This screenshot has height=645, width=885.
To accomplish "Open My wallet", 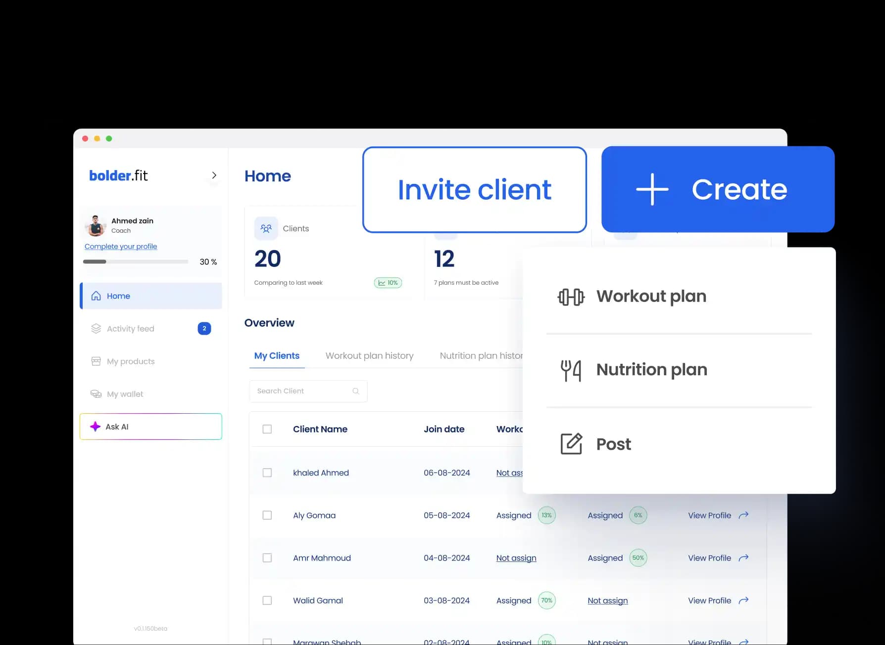I will click(x=125, y=394).
